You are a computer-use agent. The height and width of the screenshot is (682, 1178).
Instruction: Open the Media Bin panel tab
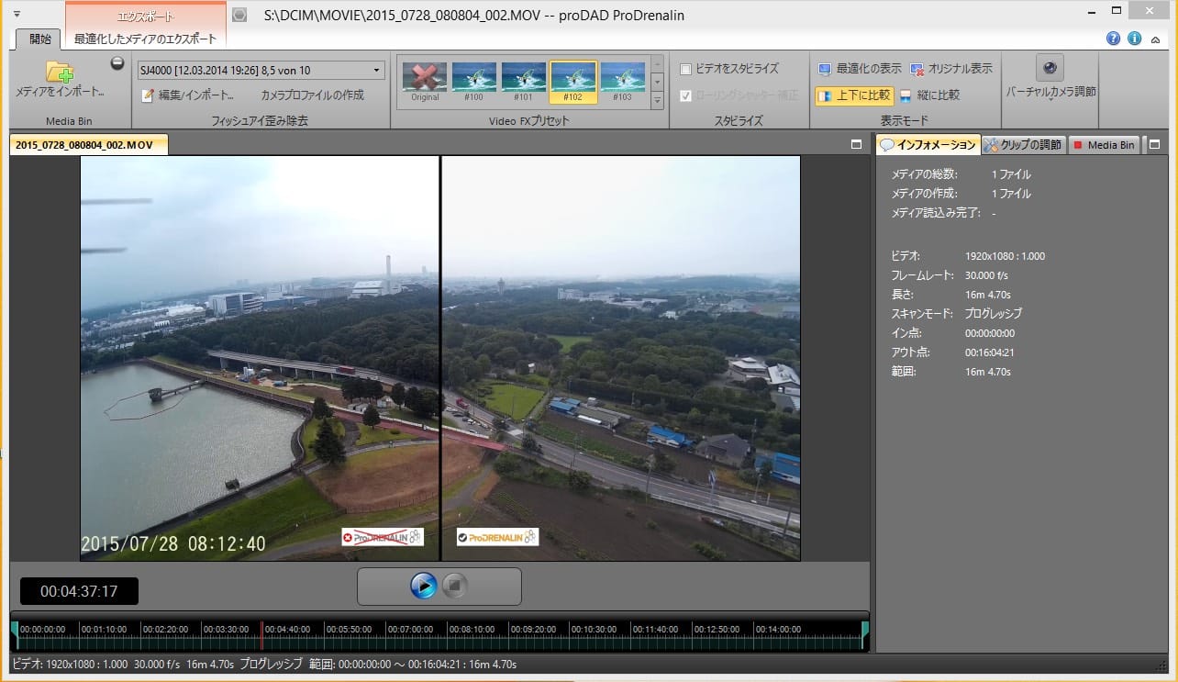click(x=1104, y=145)
